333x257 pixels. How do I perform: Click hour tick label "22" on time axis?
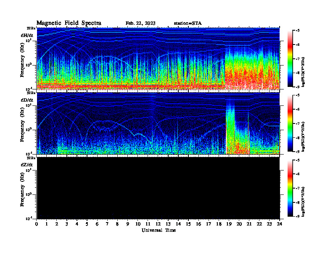pyautogui.click(x=259, y=224)
